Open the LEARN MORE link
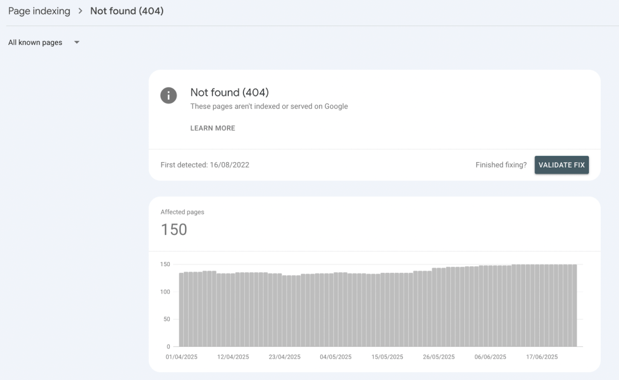 [x=213, y=128]
